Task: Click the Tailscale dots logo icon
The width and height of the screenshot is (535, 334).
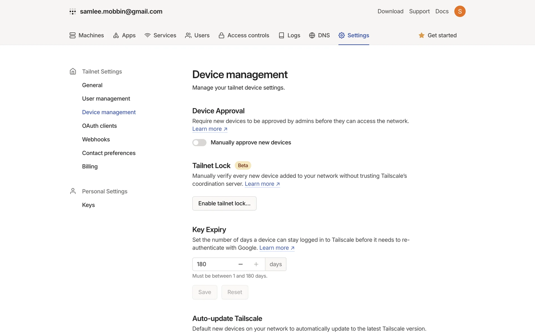Action: click(x=72, y=11)
